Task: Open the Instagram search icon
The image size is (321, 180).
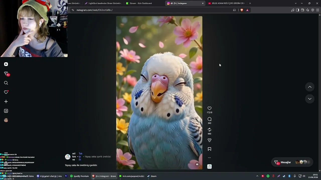Action: click(6, 83)
